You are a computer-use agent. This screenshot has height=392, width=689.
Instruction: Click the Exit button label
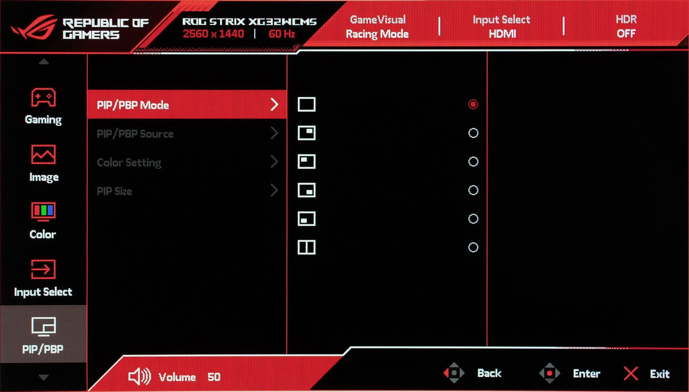[660, 374]
